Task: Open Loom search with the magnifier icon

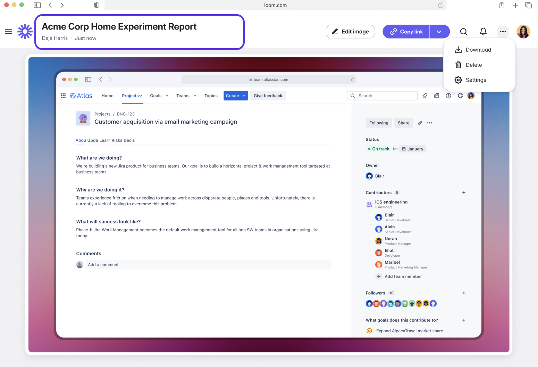Action: (463, 31)
